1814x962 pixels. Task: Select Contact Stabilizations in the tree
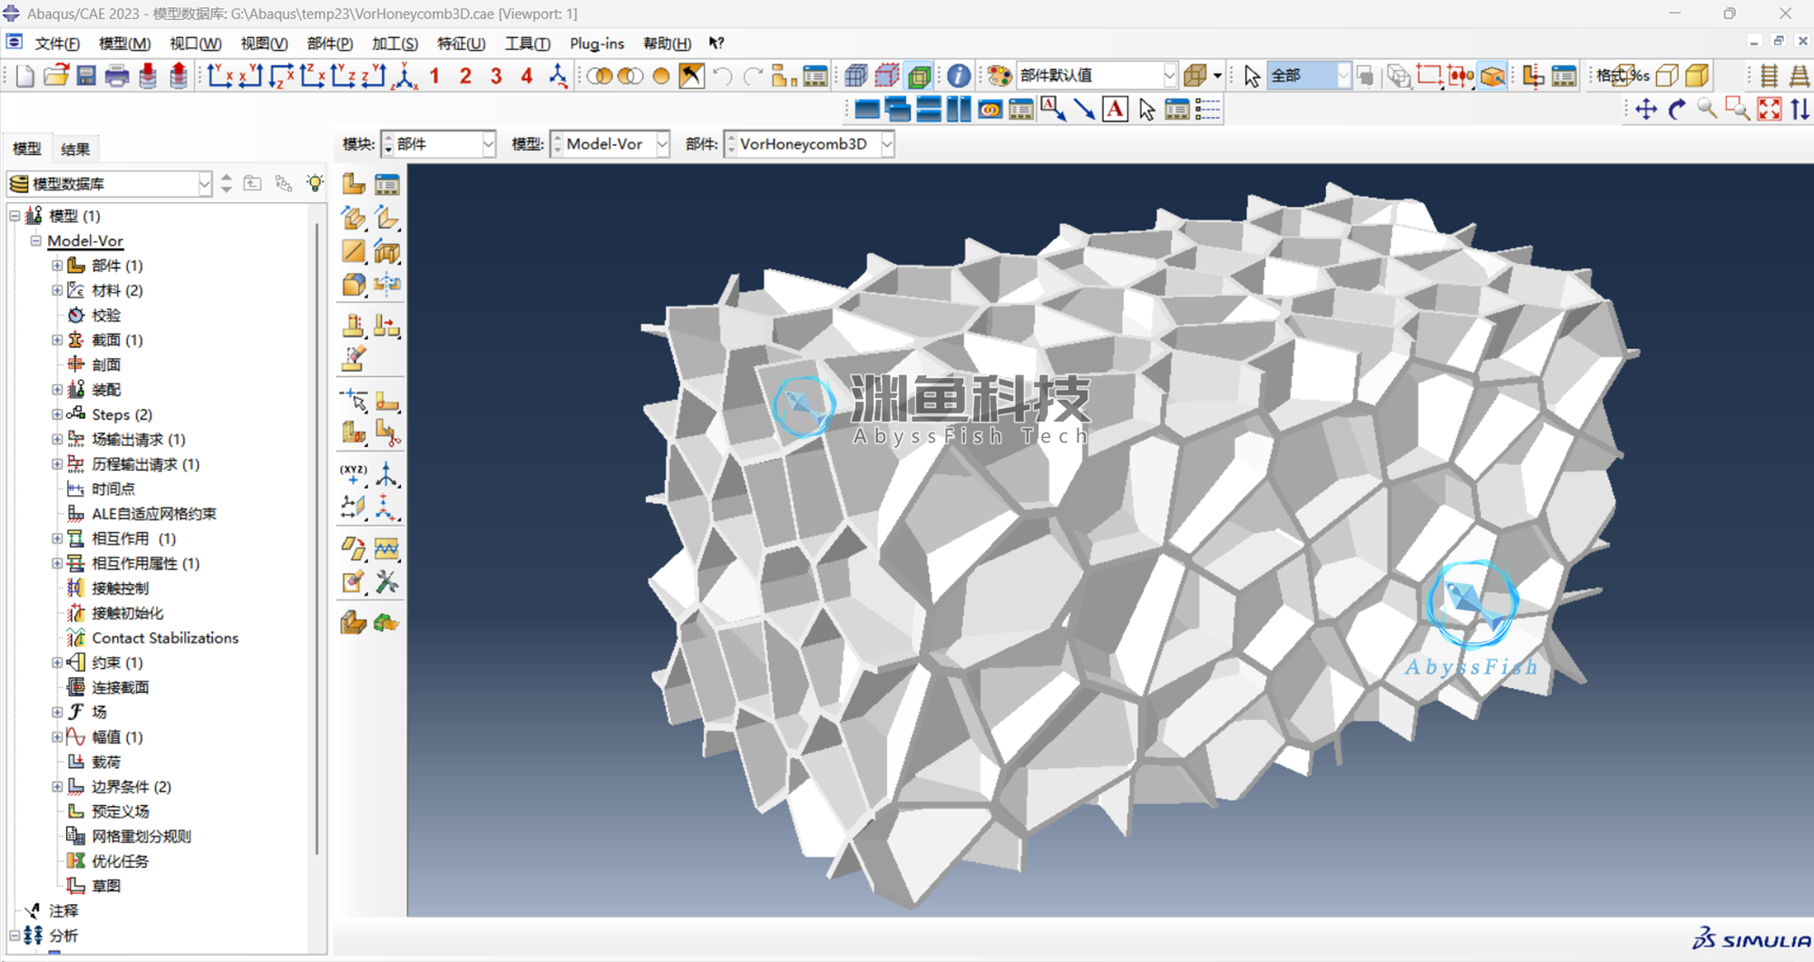(165, 638)
